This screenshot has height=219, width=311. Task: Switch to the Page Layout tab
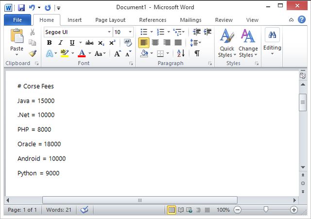(x=110, y=20)
